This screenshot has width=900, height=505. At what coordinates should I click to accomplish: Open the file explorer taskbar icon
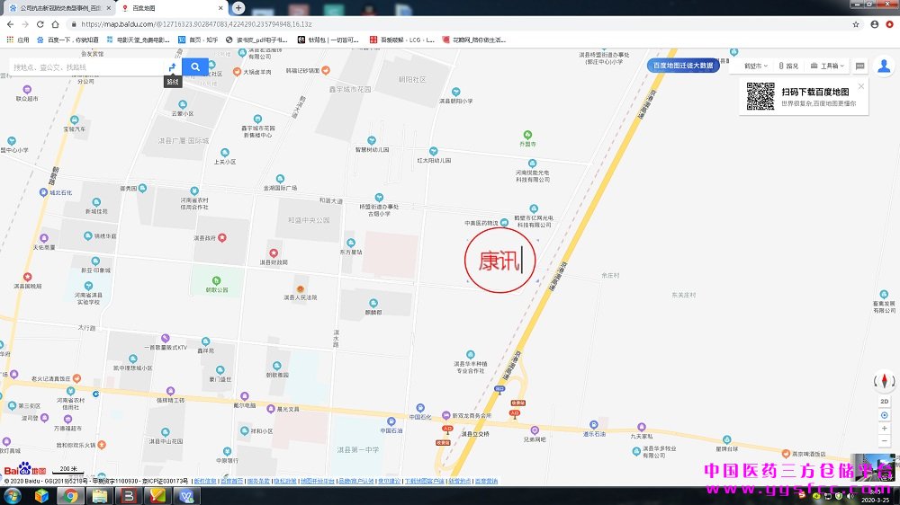pyautogui.click(x=100, y=496)
